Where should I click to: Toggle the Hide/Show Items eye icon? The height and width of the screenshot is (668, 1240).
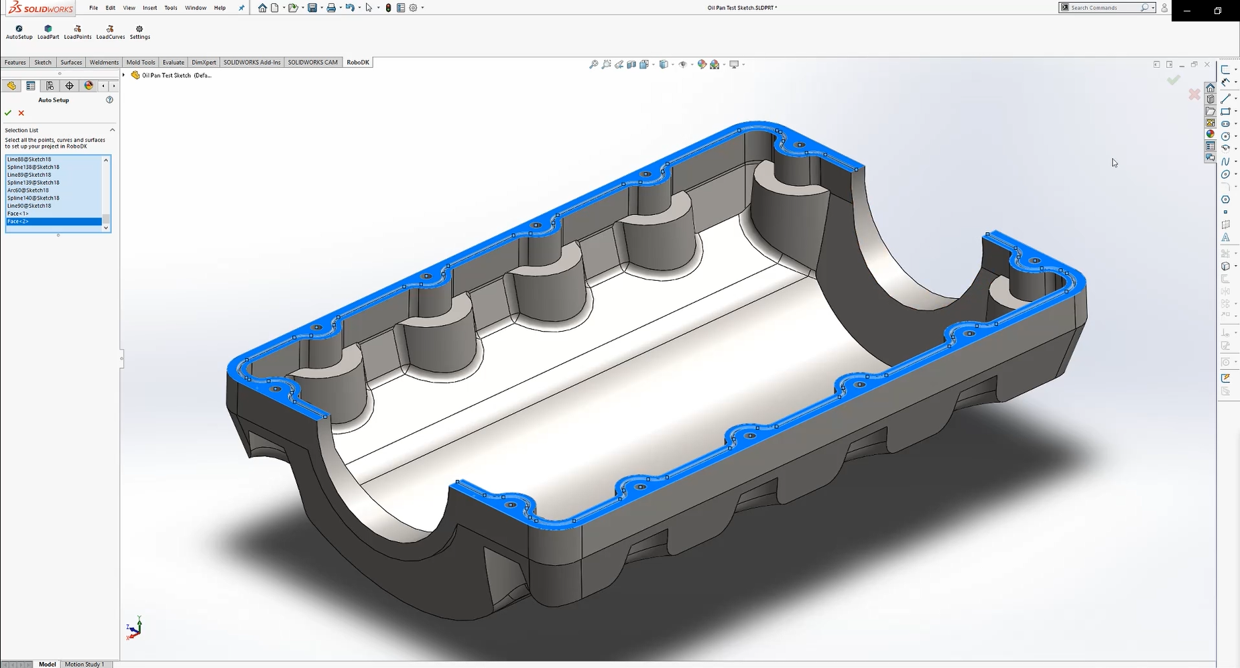pos(682,64)
